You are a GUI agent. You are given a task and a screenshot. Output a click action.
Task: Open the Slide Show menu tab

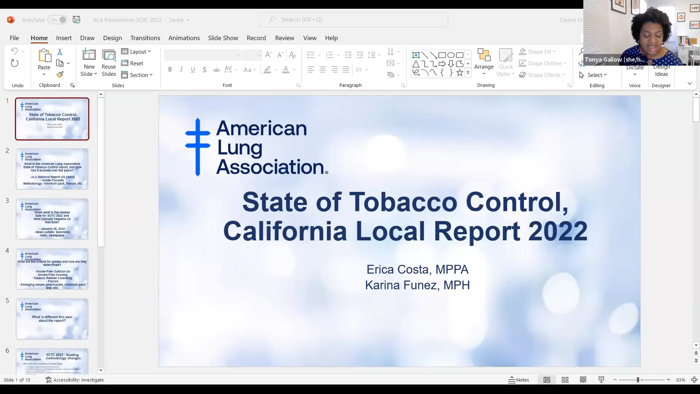pyautogui.click(x=223, y=38)
